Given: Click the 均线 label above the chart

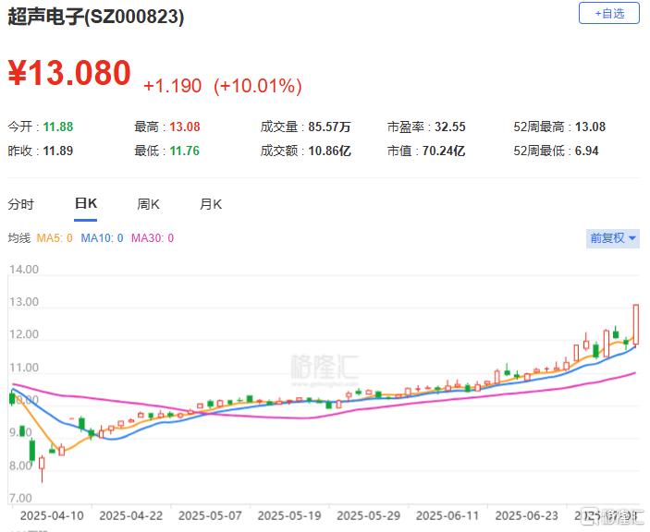Looking at the screenshot, I should point(19,238).
